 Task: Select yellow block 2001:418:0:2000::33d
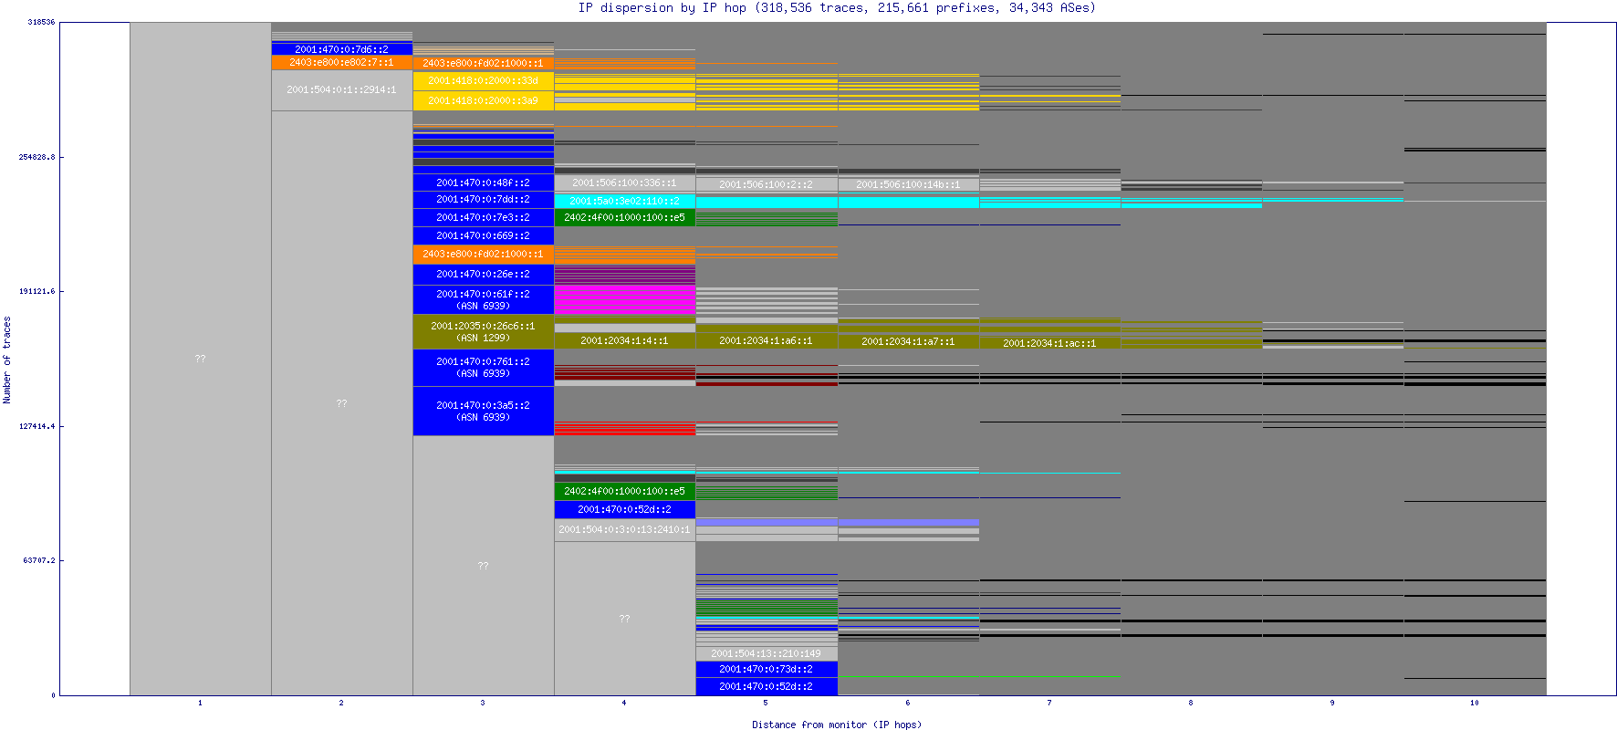(x=483, y=80)
